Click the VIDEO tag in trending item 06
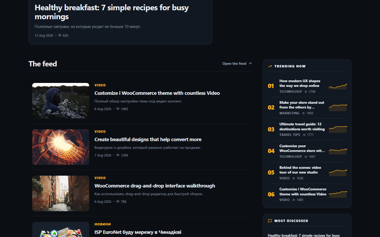Image resolution: width=380 pixels, height=237 pixels. point(284,200)
